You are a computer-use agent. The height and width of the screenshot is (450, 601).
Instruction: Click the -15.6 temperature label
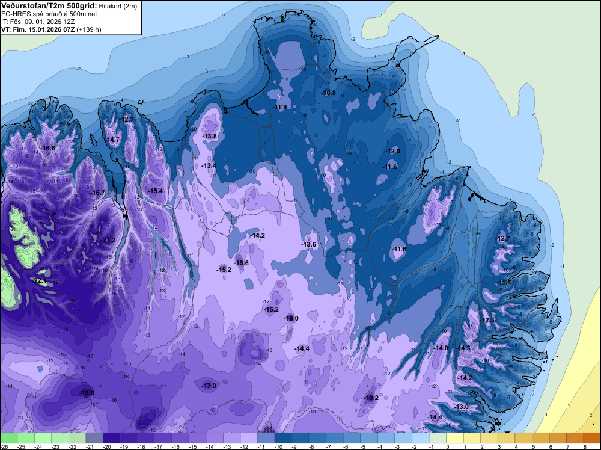[x=242, y=263]
